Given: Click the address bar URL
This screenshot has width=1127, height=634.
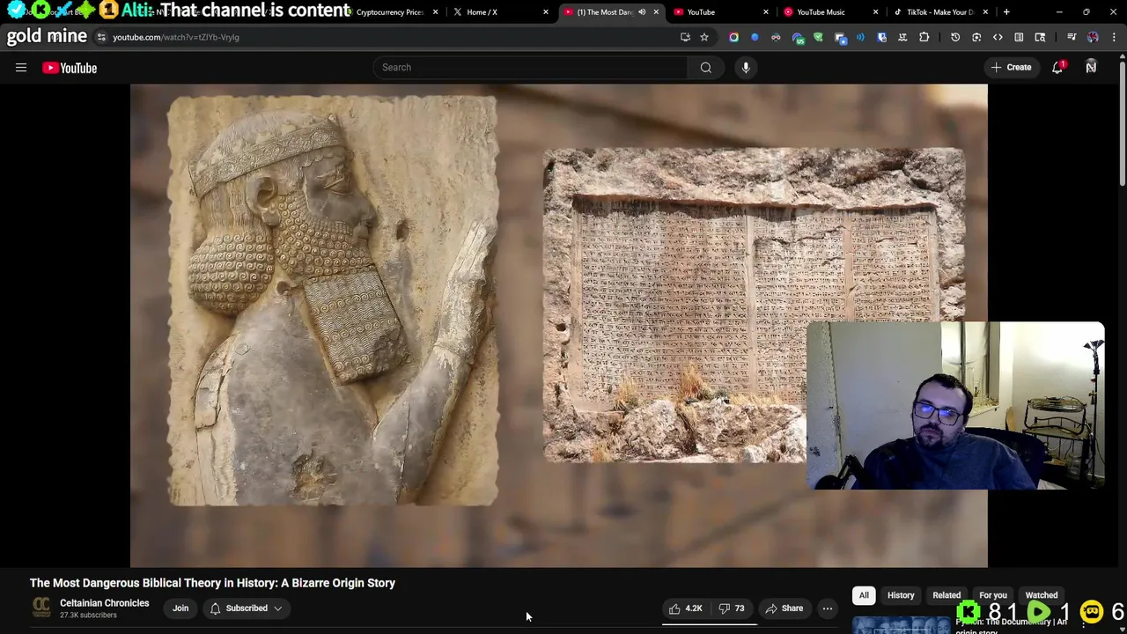Looking at the screenshot, I should point(176,37).
